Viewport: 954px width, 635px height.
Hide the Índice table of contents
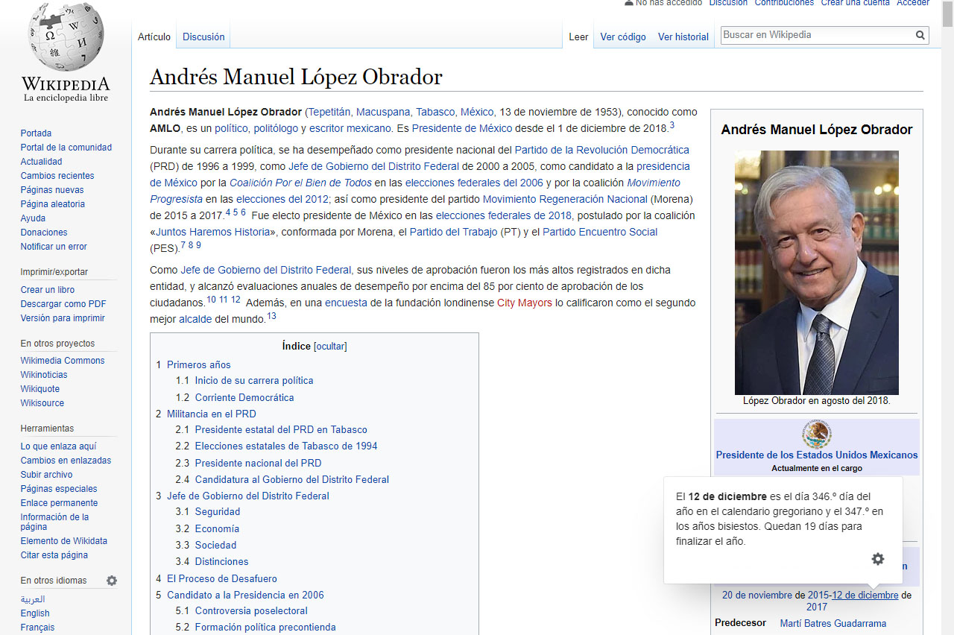click(x=330, y=346)
